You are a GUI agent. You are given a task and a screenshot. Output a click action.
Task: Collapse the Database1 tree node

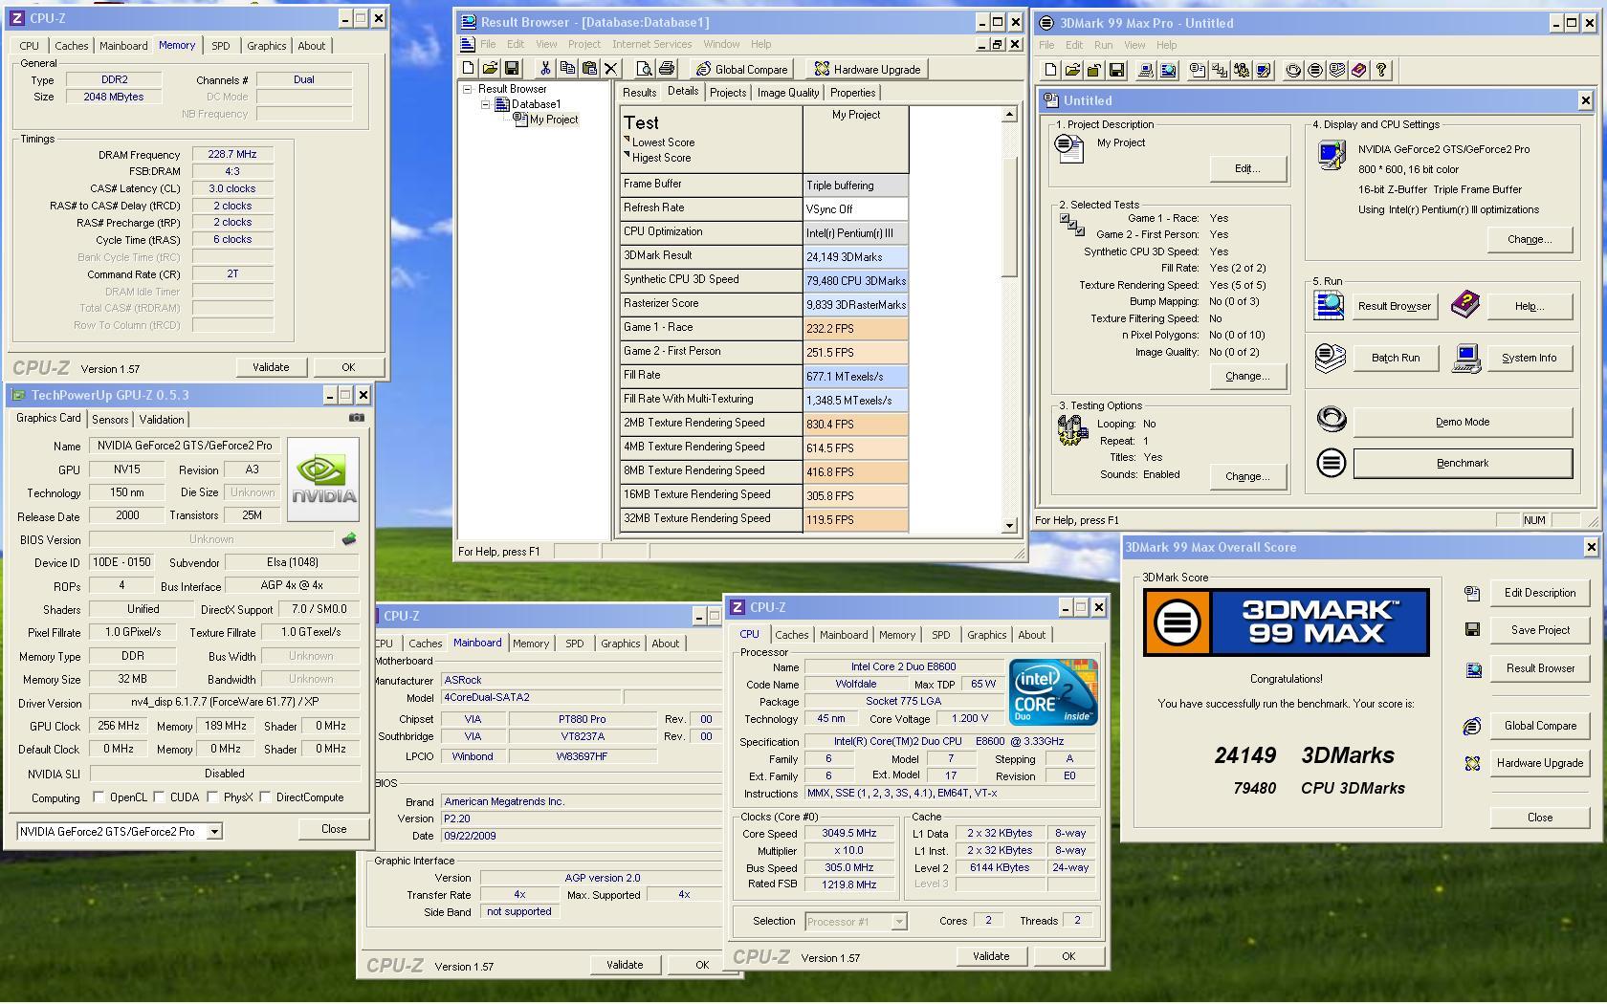click(485, 104)
